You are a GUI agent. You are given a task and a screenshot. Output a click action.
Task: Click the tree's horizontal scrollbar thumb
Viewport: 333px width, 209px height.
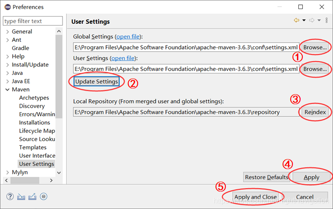(x=25, y=181)
